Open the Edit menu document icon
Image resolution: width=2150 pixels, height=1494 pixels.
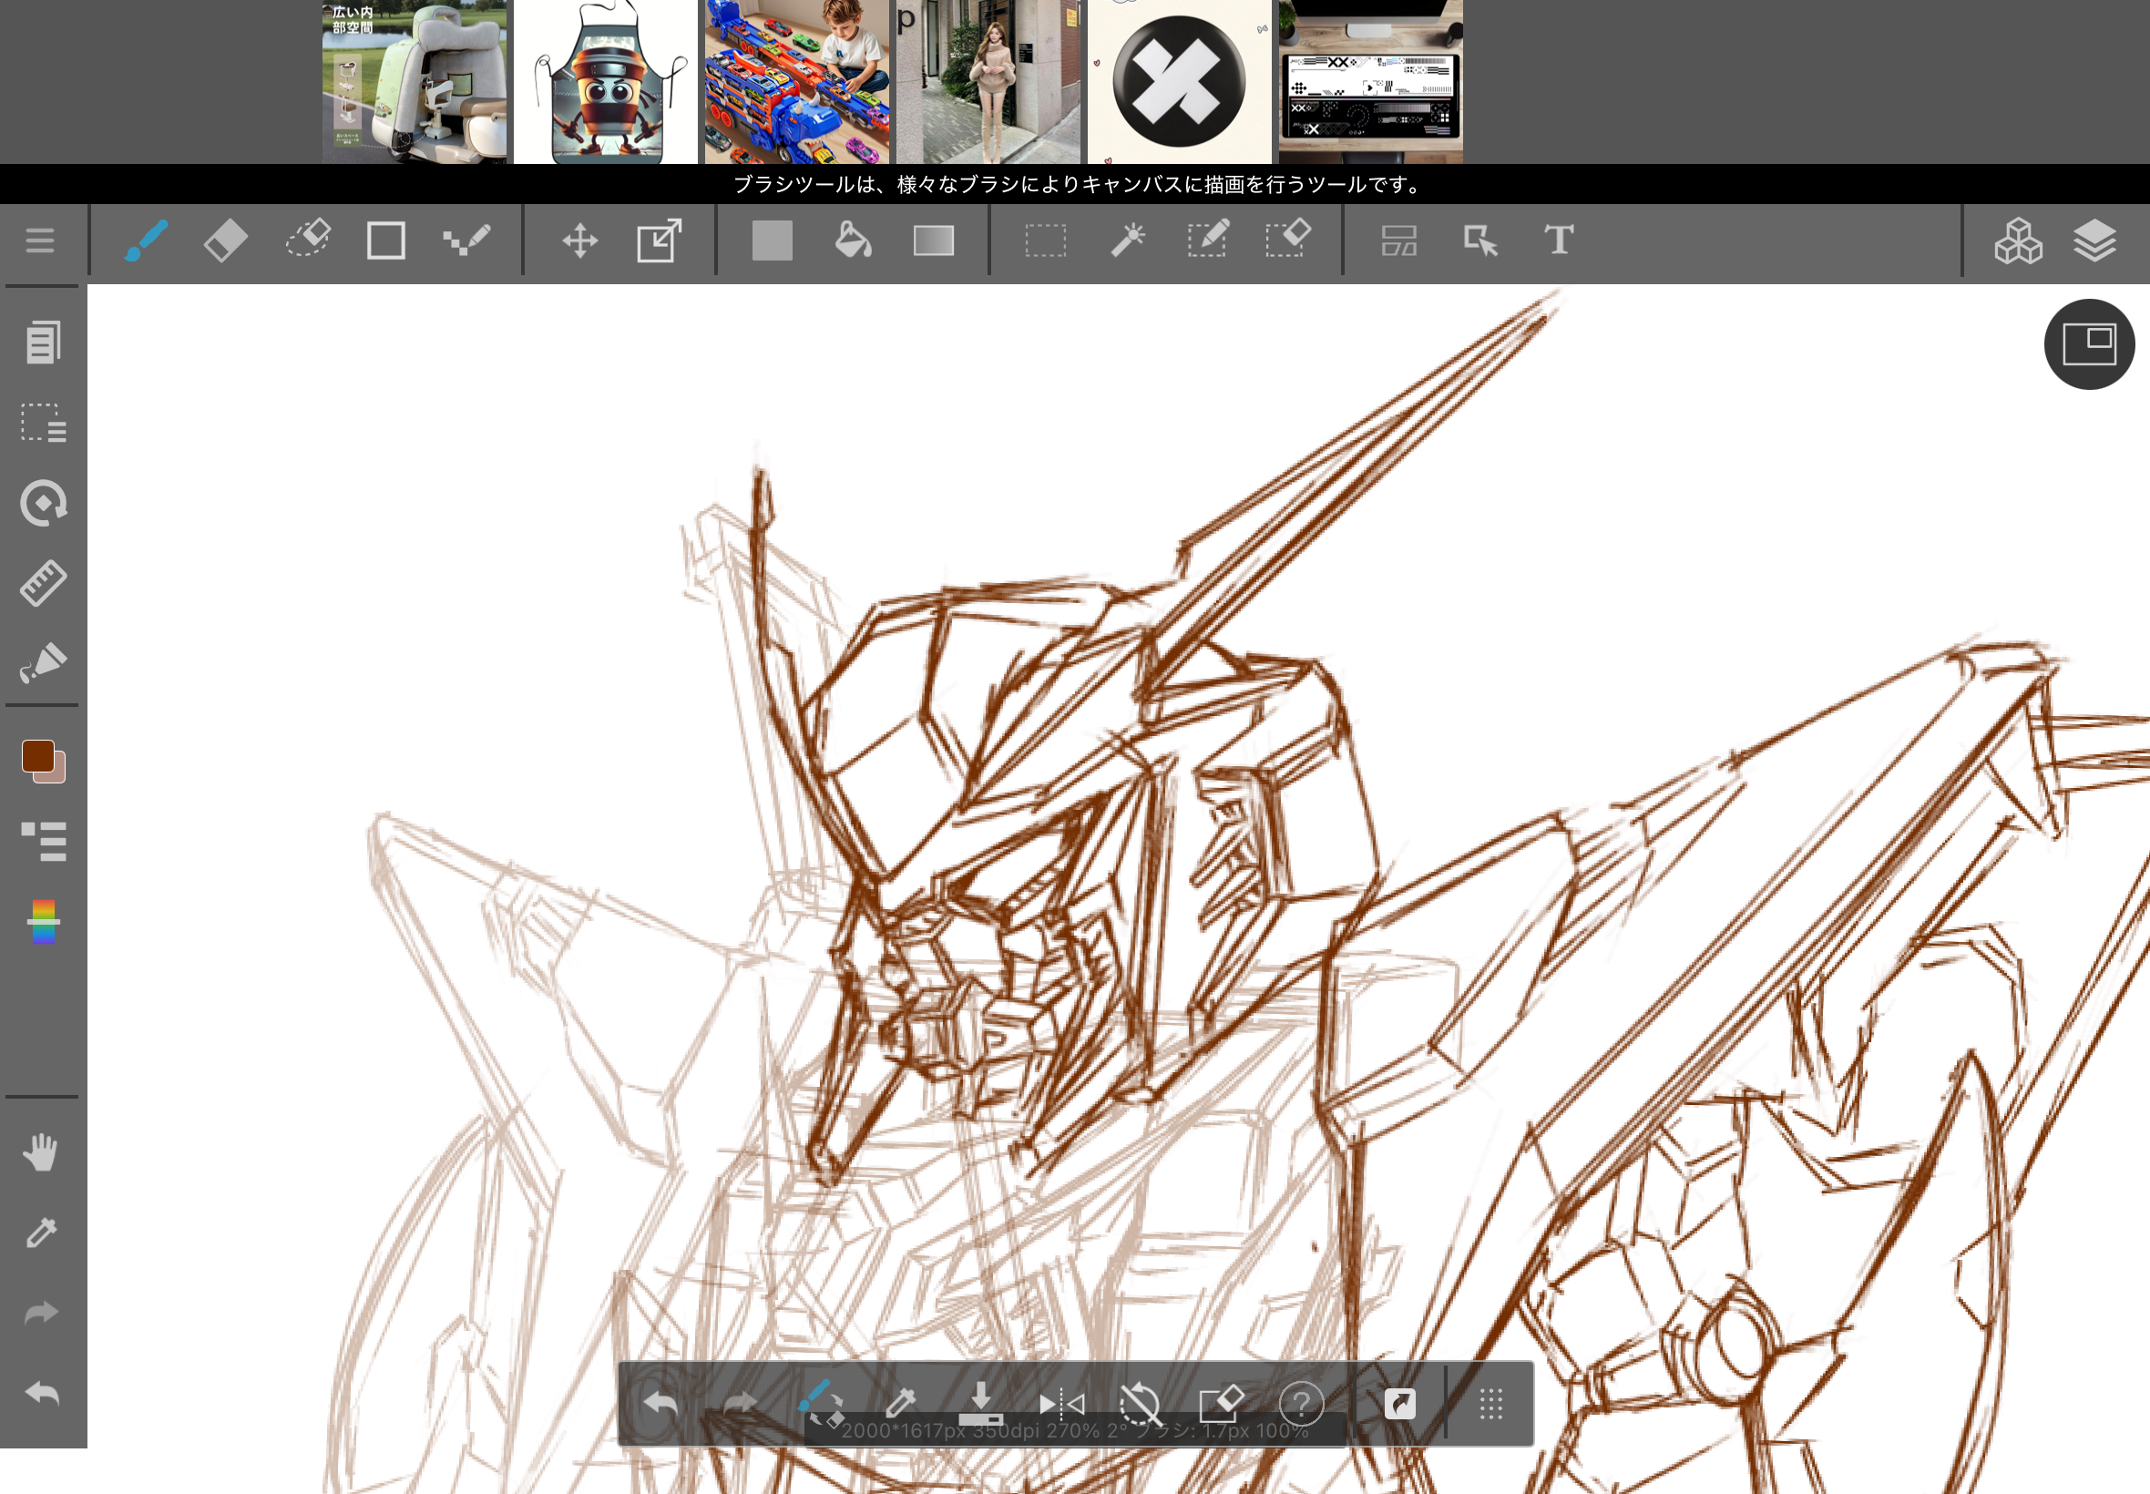43,343
